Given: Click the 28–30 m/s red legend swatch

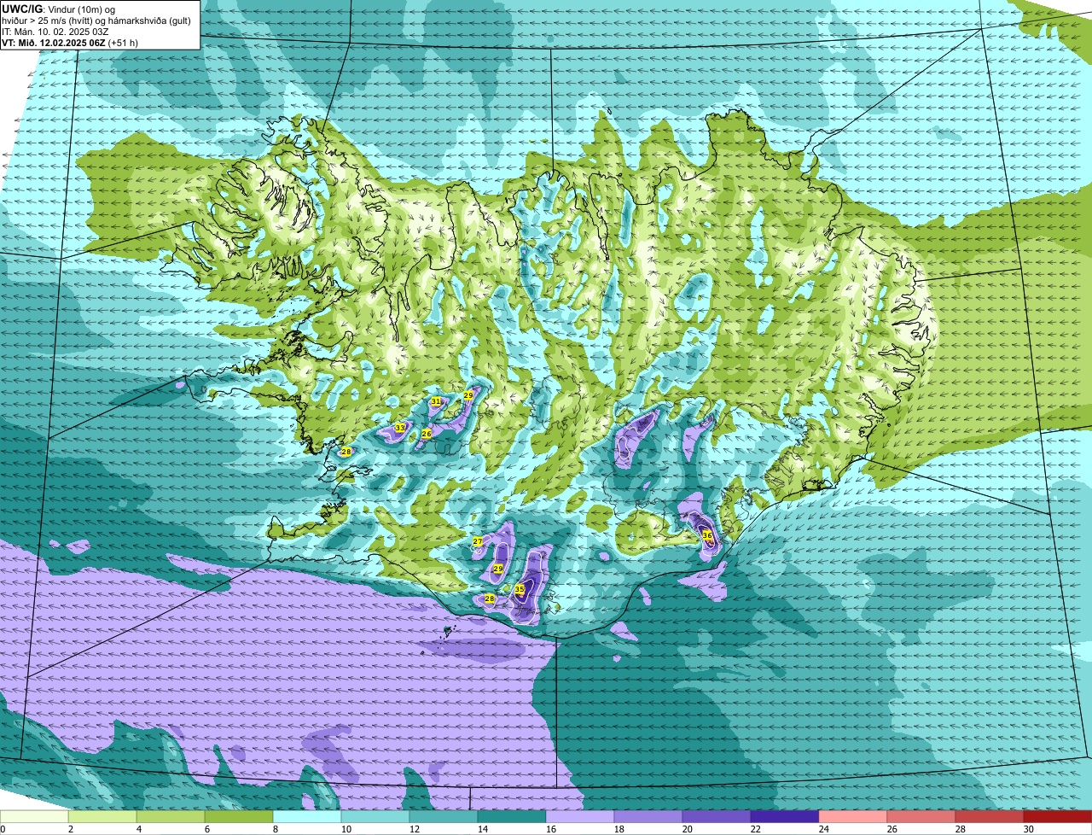Looking at the screenshot, I should pos(990,817).
